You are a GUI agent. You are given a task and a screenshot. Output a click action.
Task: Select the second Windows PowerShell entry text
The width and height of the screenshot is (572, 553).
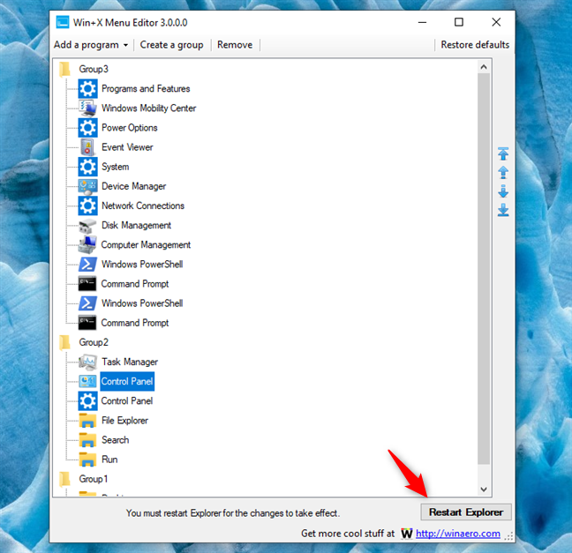pos(142,303)
